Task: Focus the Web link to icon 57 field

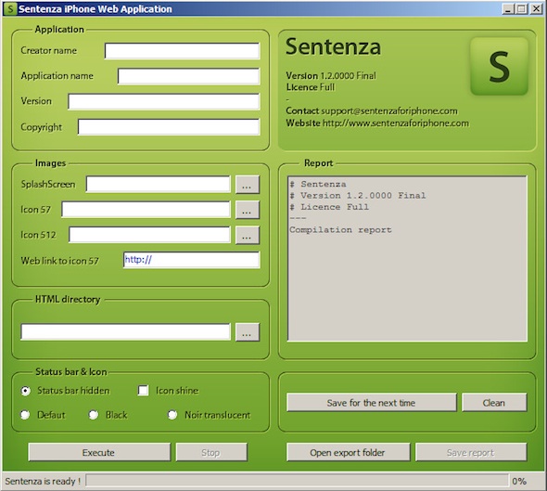Action: (192, 260)
